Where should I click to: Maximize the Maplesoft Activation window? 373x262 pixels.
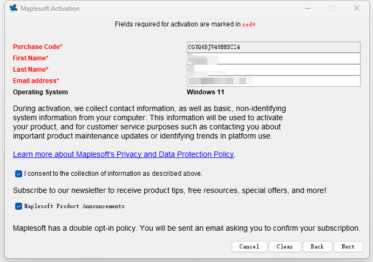pyautogui.click(x=332, y=8)
